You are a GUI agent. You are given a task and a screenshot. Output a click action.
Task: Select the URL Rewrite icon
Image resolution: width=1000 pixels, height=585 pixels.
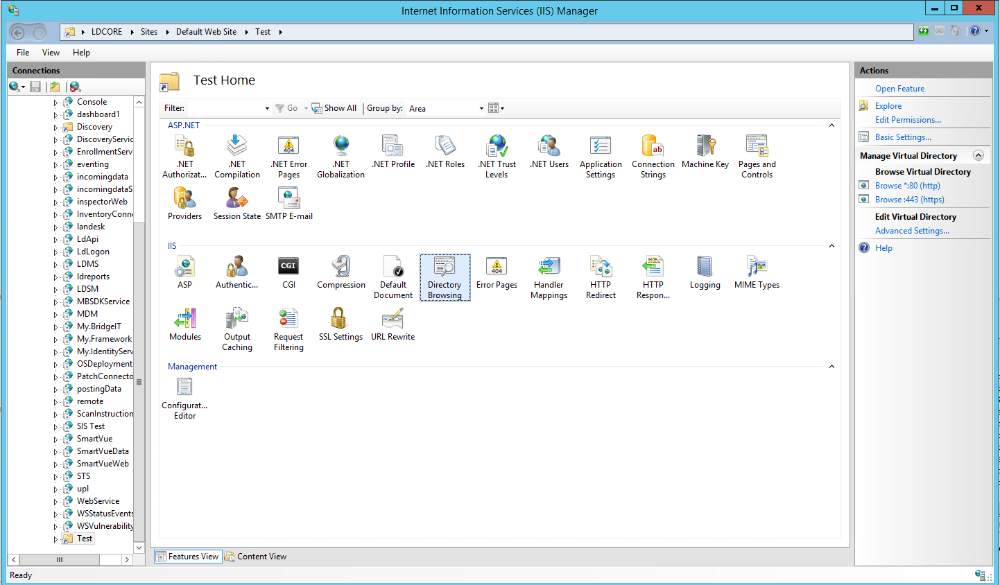point(393,324)
